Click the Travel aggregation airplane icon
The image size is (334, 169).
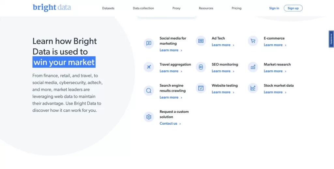pos(149,67)
